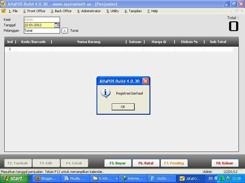Click the Jml cell showing 1

pyautogui.click(x=10, y=49)
